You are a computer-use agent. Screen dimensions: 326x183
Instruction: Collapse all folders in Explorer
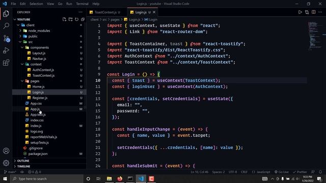[x=83, y=19]
